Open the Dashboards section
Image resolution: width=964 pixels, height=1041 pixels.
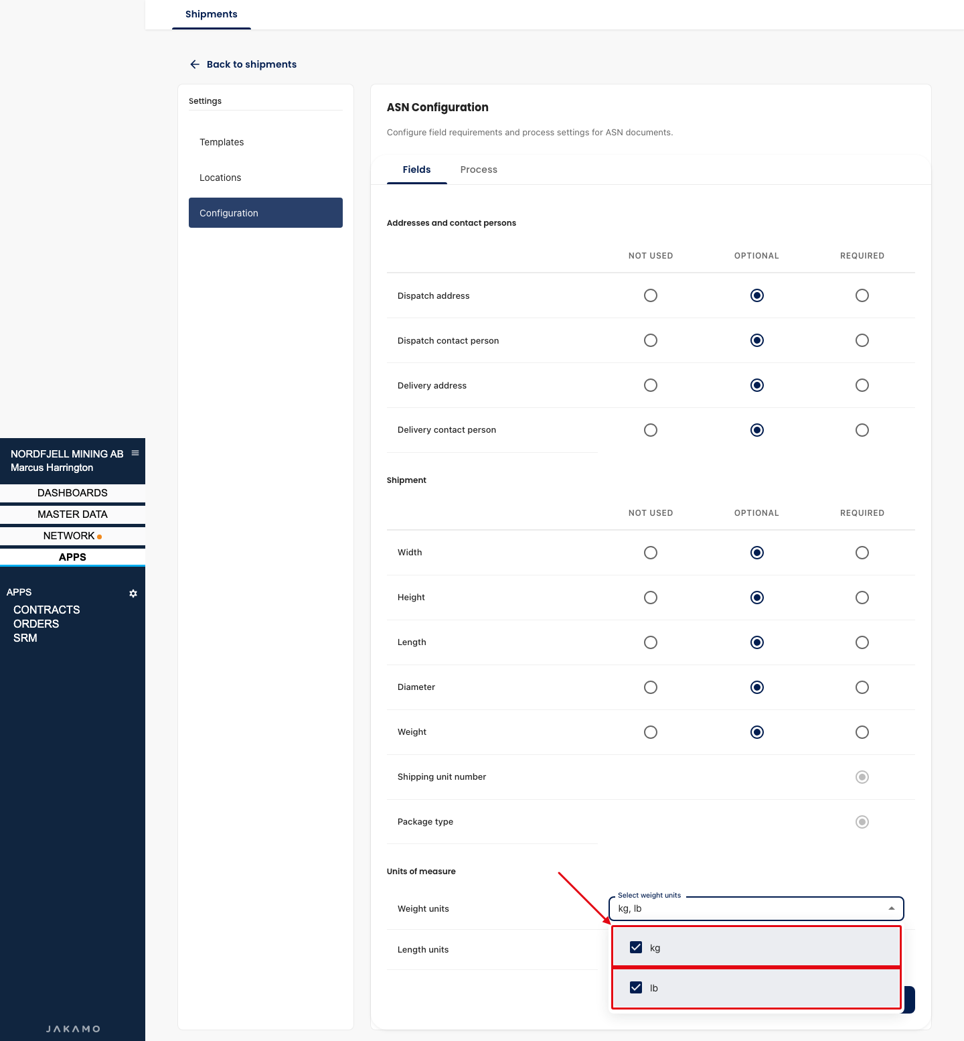[72, 493]
